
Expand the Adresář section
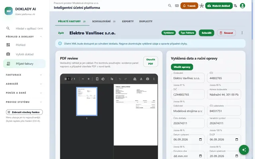pyautogui.click(x=24, y=84)
